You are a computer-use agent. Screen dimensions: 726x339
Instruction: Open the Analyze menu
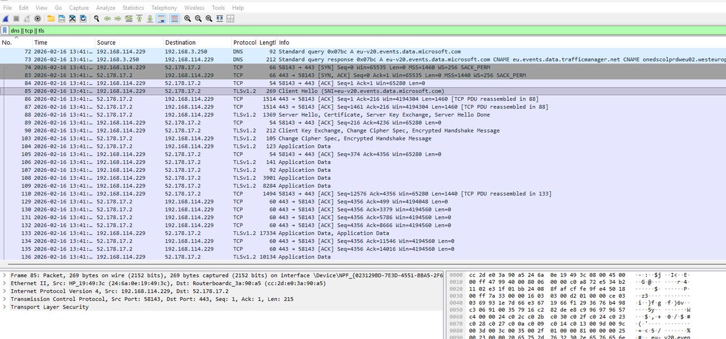click(x=105, y=8)
